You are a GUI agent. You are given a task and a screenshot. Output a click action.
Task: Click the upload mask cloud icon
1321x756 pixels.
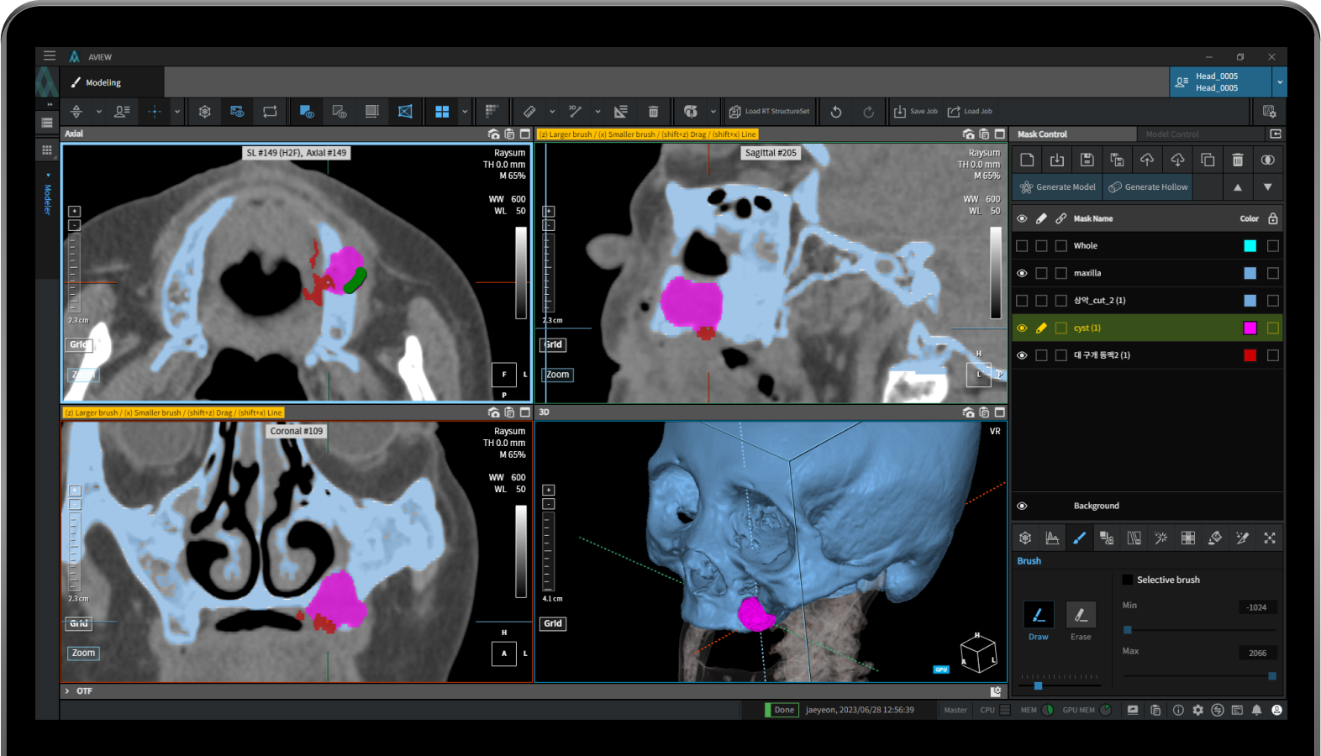tap(1147, 160)
